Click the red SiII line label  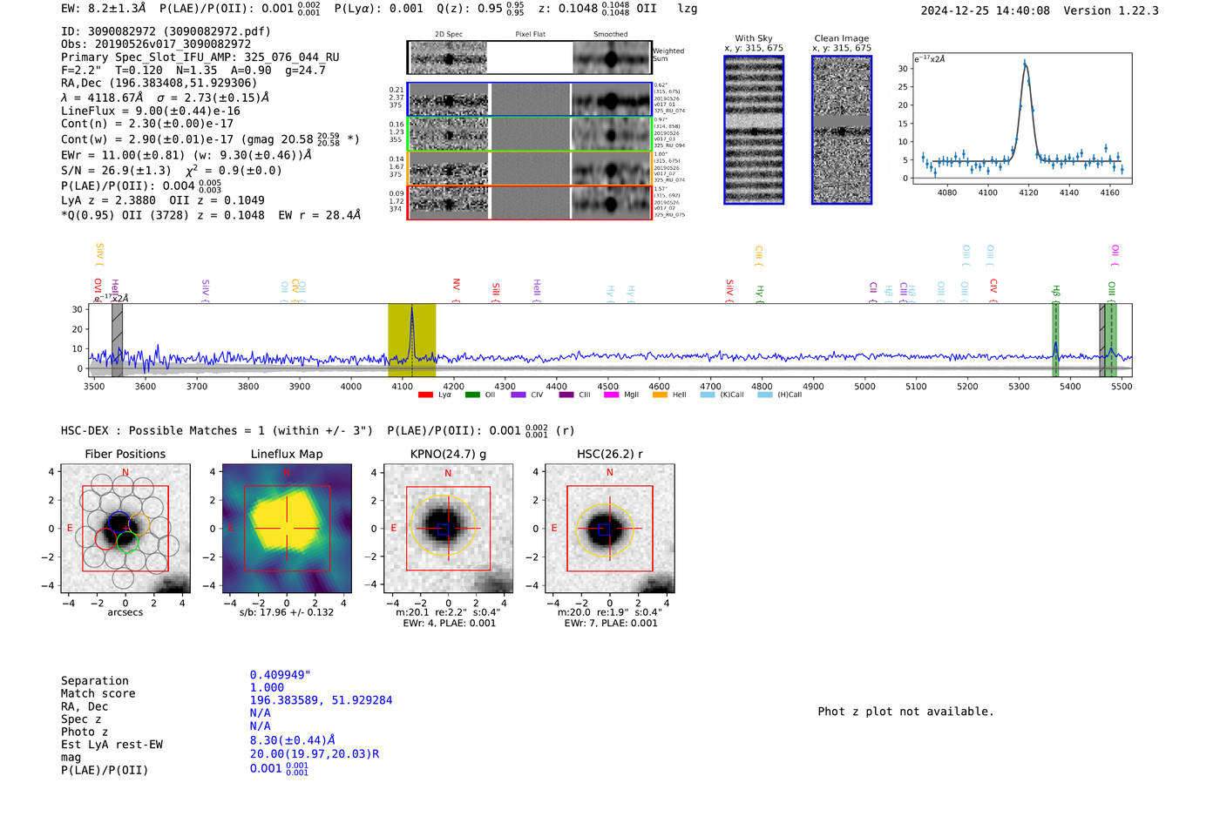tap(496, 292)
